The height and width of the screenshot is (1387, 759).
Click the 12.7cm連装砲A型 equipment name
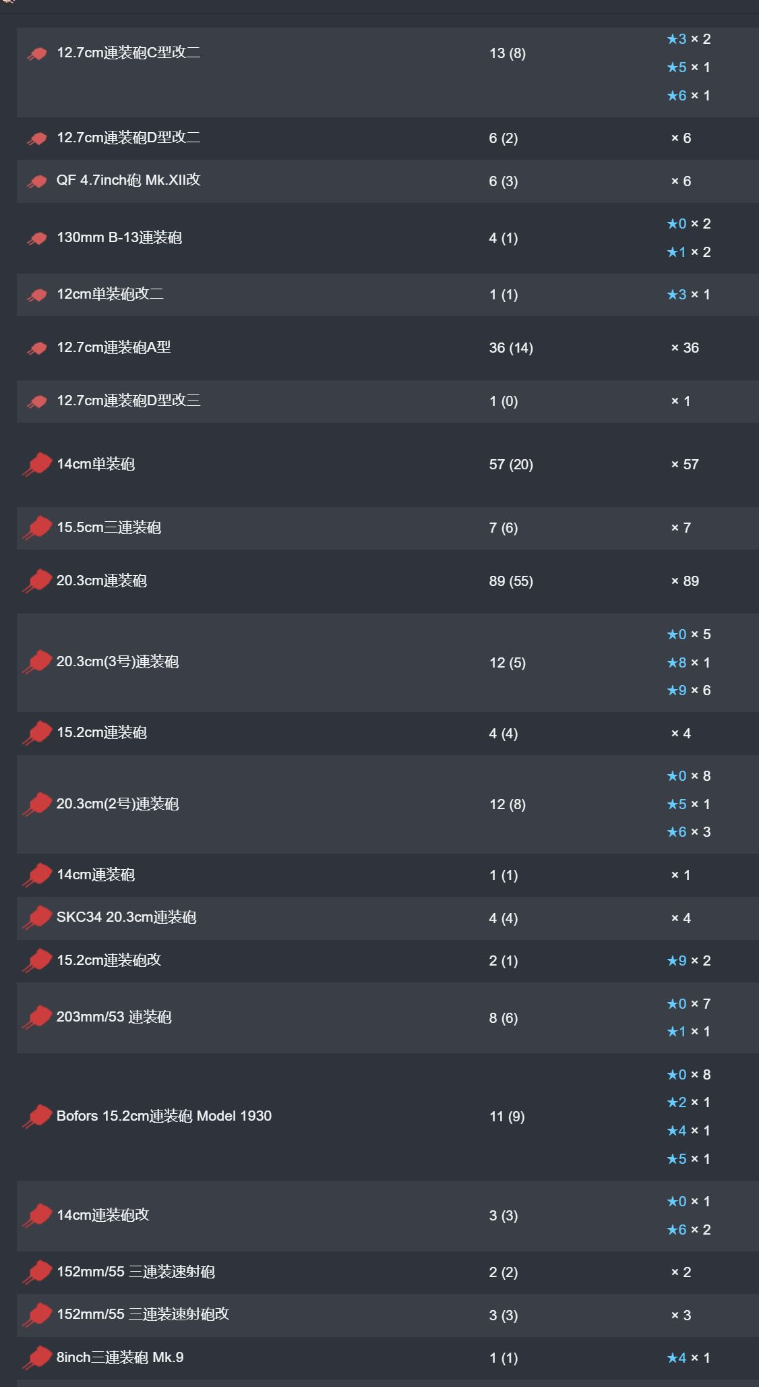point(113,347)
